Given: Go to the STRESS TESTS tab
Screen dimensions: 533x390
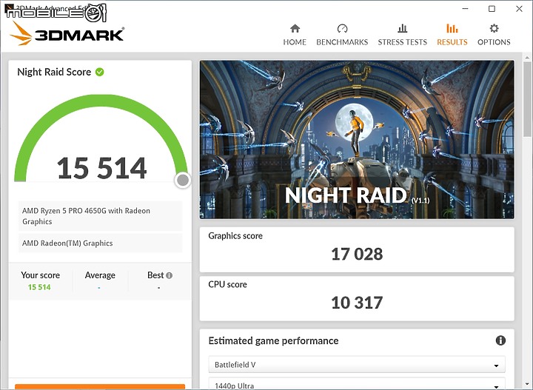Looking at the screenshot, I should tap(403, 35).
